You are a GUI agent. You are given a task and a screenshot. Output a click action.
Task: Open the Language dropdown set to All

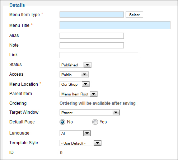[x=75, y=133]
